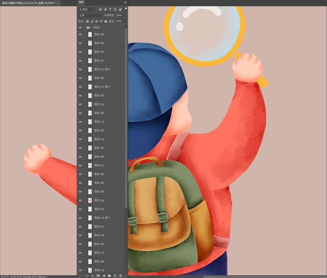
Task: Click the 图层 115 layer thumbnail
Action: pos(90,139)
